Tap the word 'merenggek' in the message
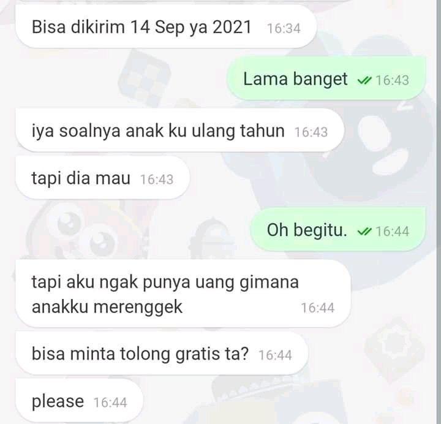Viewport: 441px width, 424px height. point(138,307)
